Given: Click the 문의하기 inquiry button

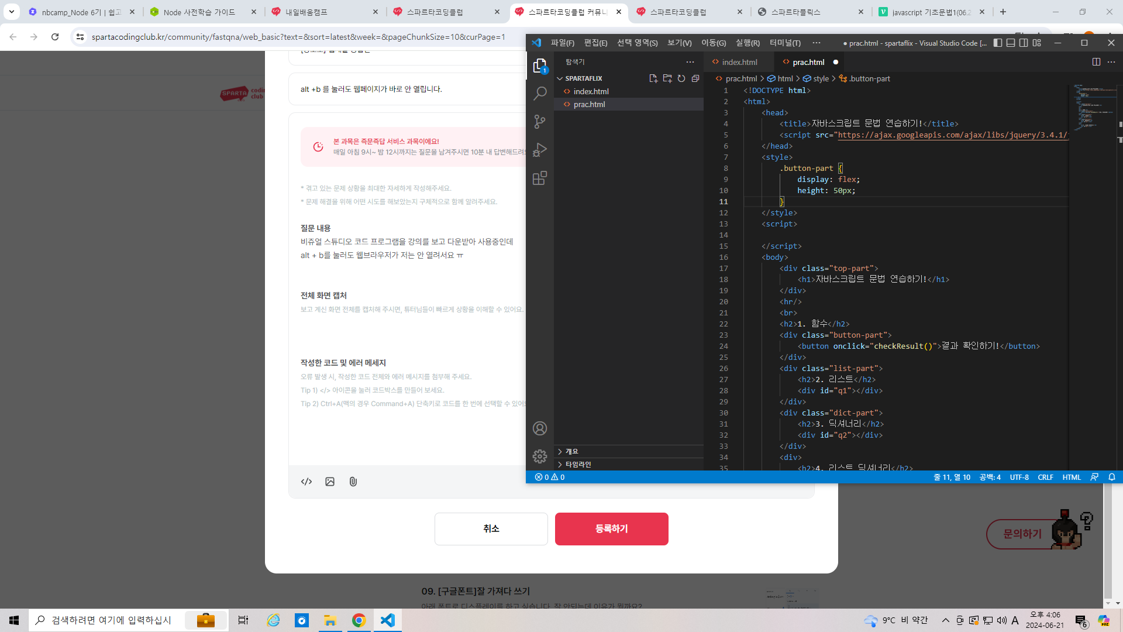Looking at the screenshot, I should [x=1022, y=534].
